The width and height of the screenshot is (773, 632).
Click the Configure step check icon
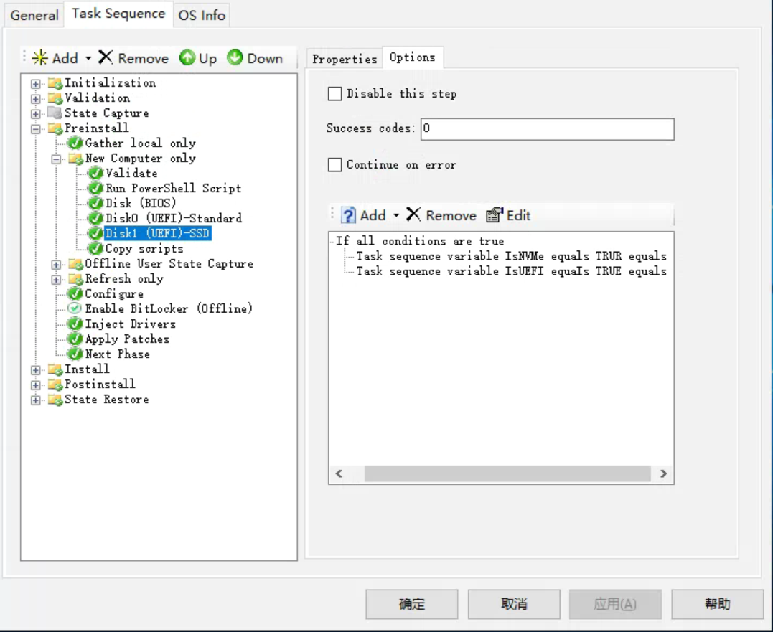pos(75,294)
